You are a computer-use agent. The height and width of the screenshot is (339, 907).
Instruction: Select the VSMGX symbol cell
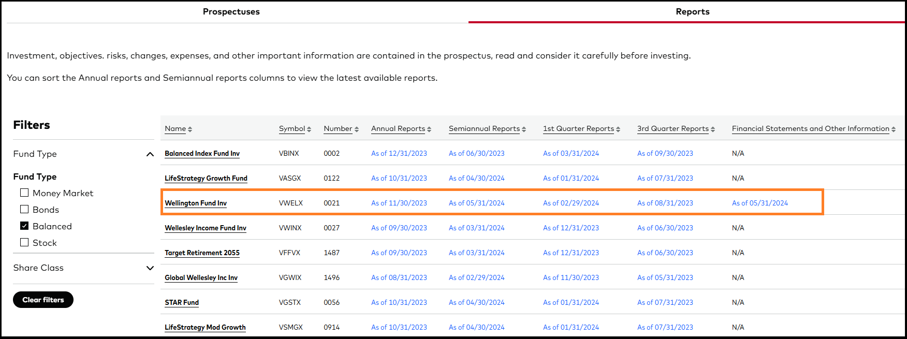(x=291, y=328)
